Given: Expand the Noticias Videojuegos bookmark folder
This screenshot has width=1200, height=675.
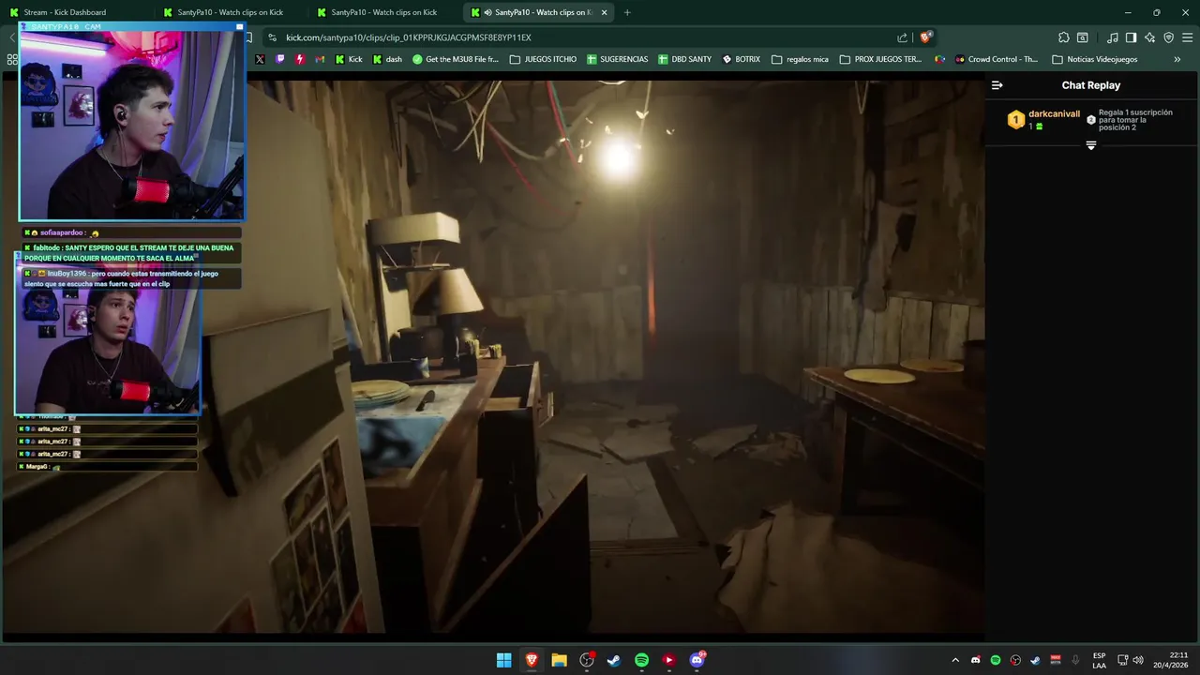Looking at the screenshot, I should point(1095,59).
